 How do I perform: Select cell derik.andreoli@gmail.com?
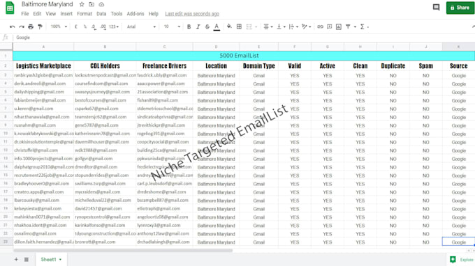coord(43,84)
